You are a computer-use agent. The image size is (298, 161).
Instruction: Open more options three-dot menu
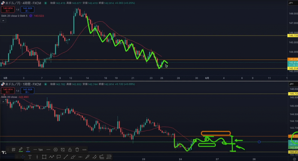[x=84, y=150]
